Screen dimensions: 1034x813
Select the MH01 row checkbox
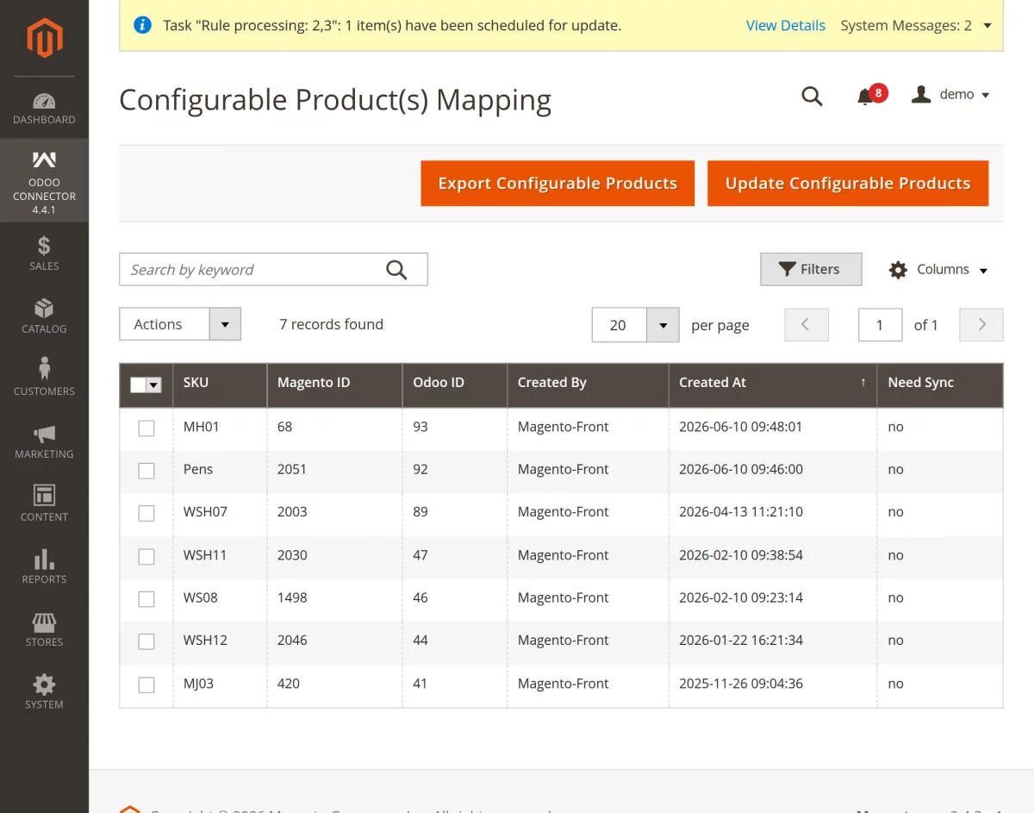point(146,428)
